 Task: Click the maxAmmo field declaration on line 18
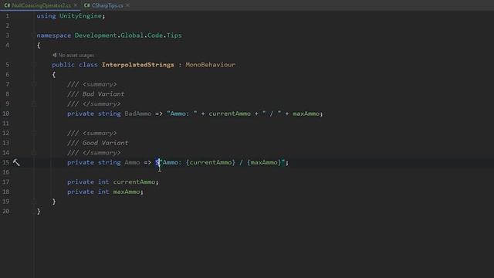pyautogui.click(x=127, y=192)
